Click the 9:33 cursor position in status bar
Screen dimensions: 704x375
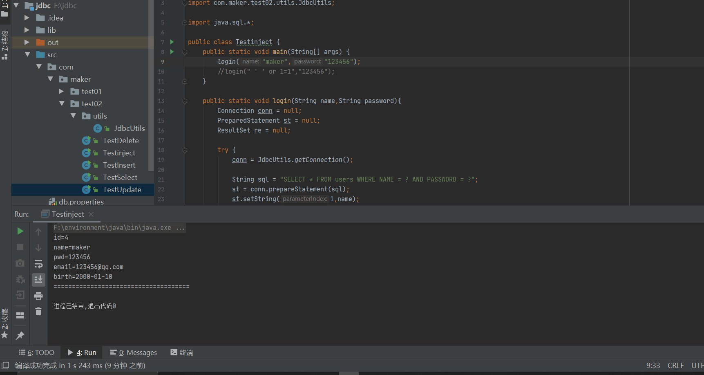click(653, 365)
